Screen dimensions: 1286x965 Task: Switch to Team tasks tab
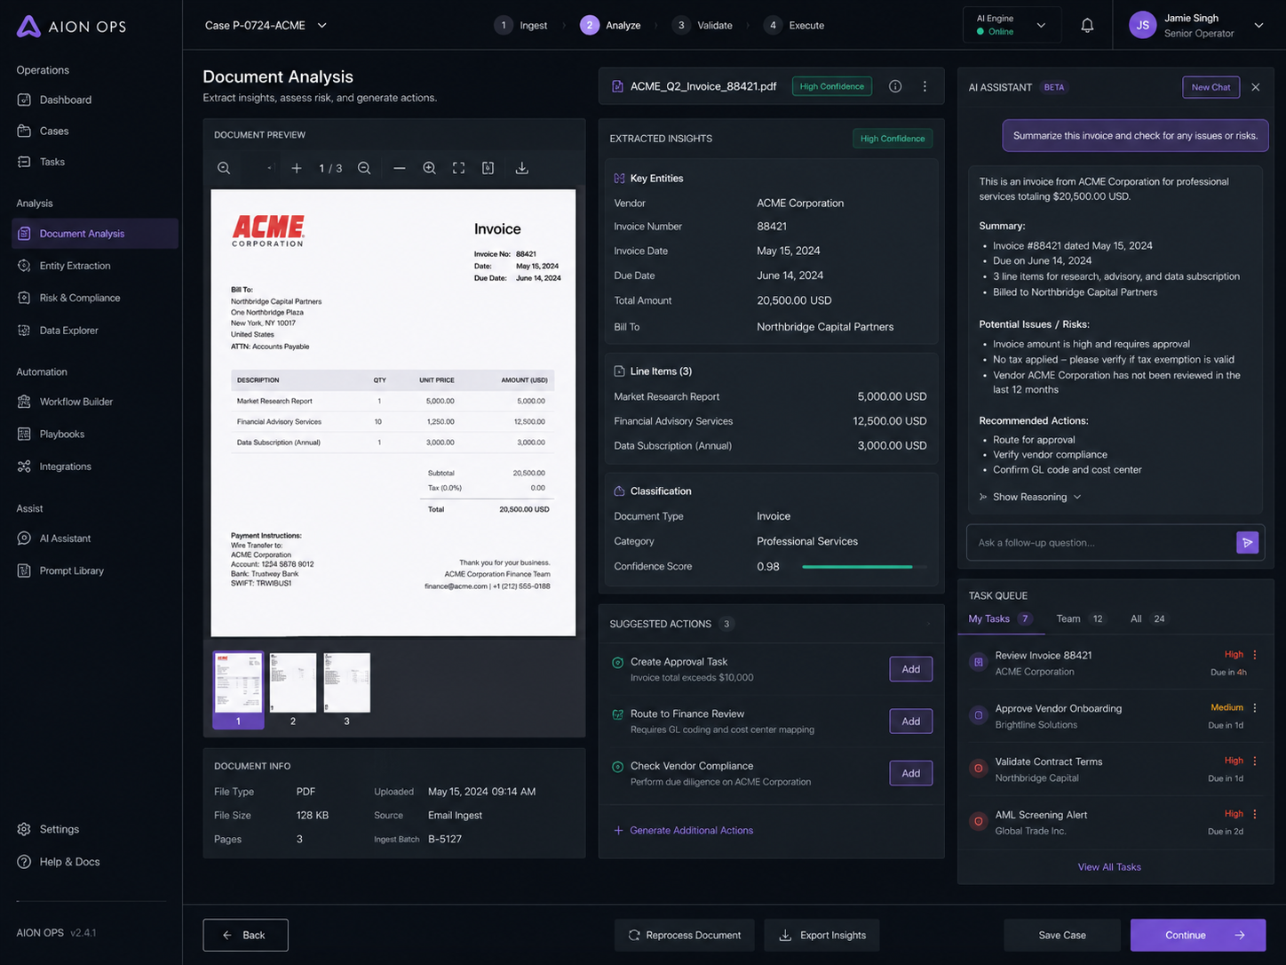(x=1081, y=618)
